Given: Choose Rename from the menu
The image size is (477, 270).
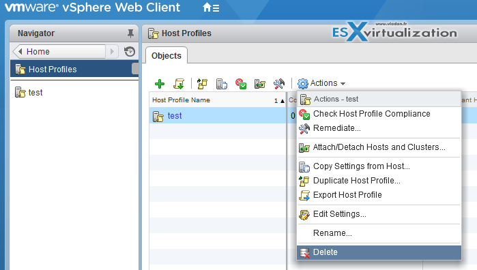Looking at the screenshot, I should coord(379,233).
